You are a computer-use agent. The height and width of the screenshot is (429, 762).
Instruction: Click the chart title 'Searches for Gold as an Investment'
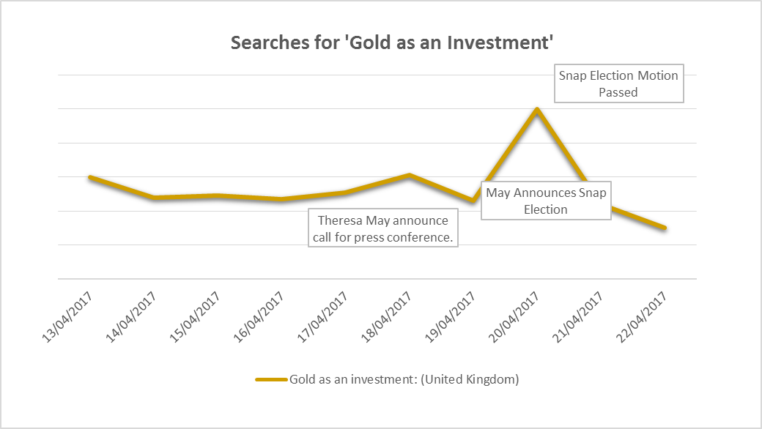coord(391,42)
